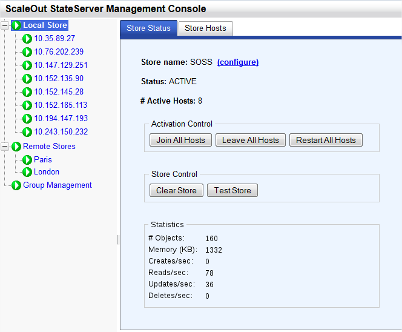
Task: Click the green status icon beside Local Store
Action: [x=16, y=25]
